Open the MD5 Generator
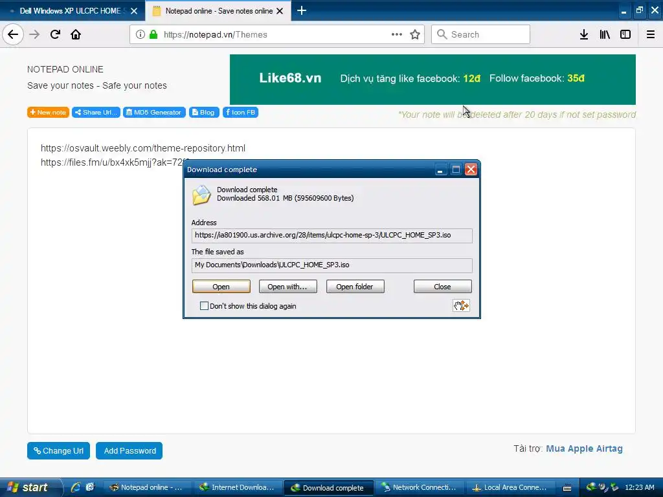 (154, 113)
